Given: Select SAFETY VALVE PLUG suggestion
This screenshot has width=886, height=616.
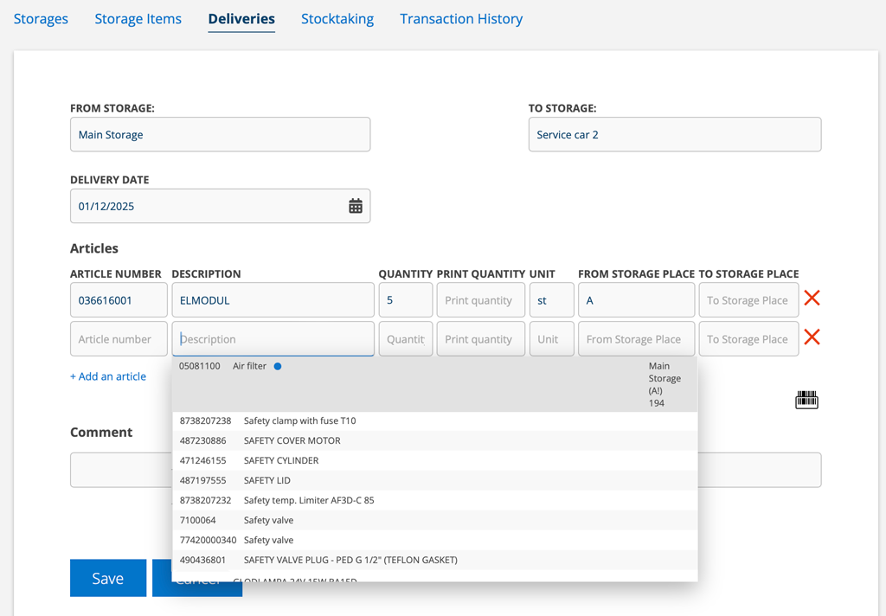Looking at the screenshot, I should pos(350,560).
